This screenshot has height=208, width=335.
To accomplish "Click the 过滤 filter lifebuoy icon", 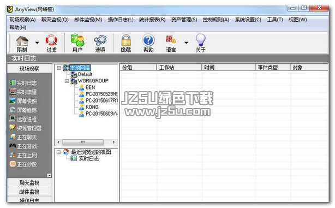I will [51, 40].
